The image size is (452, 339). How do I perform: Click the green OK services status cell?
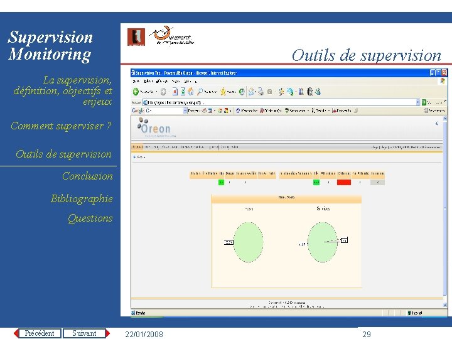[316, 182]
